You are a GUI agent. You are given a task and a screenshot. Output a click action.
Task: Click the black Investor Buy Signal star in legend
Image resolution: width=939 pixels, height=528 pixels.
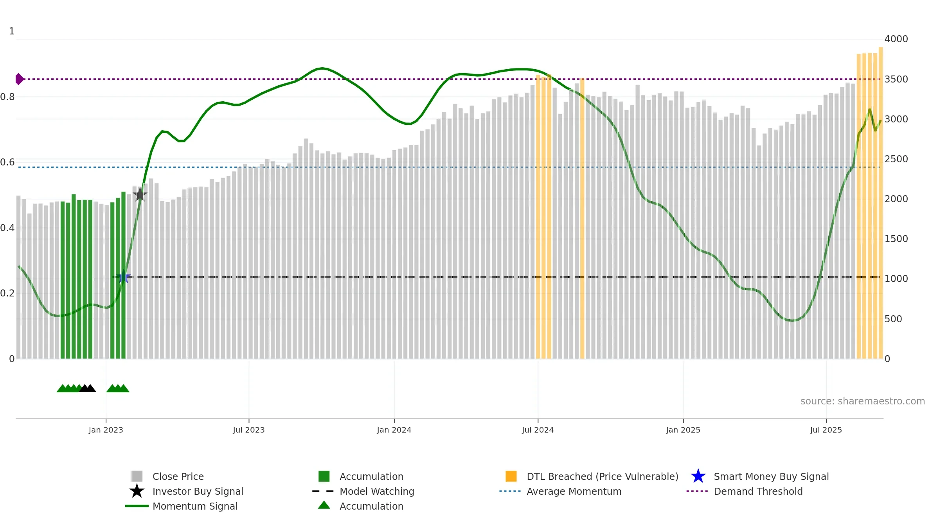tap(137, 491)
